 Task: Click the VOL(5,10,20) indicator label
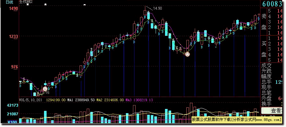point(31,100)
